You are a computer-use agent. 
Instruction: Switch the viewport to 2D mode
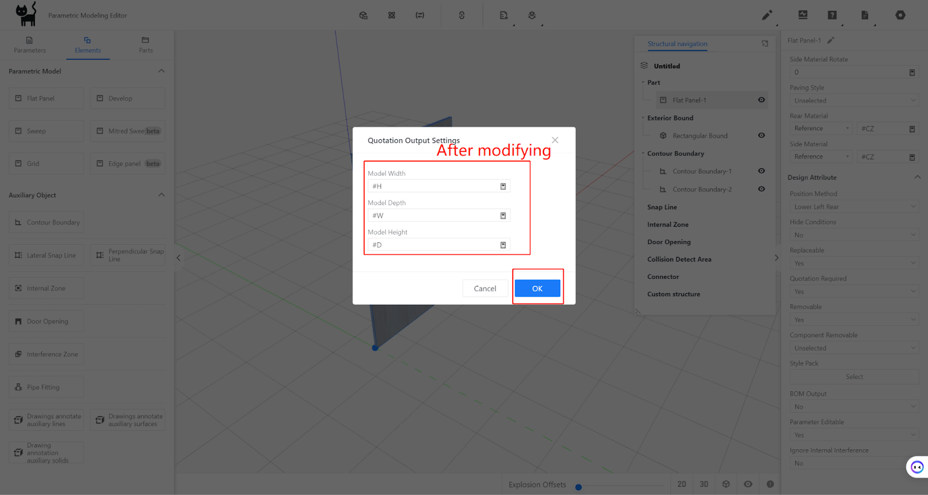pos(681,484)
